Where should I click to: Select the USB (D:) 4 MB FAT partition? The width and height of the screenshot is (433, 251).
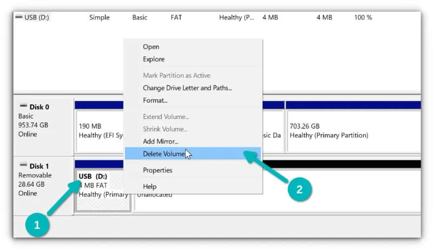103,190
